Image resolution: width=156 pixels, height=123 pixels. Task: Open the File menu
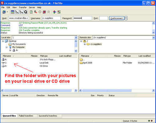pos(3,7)
